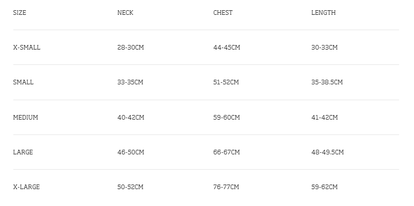Click the 44-45CM chest value
Screen dimensions: 414x206
click(226, 48)
